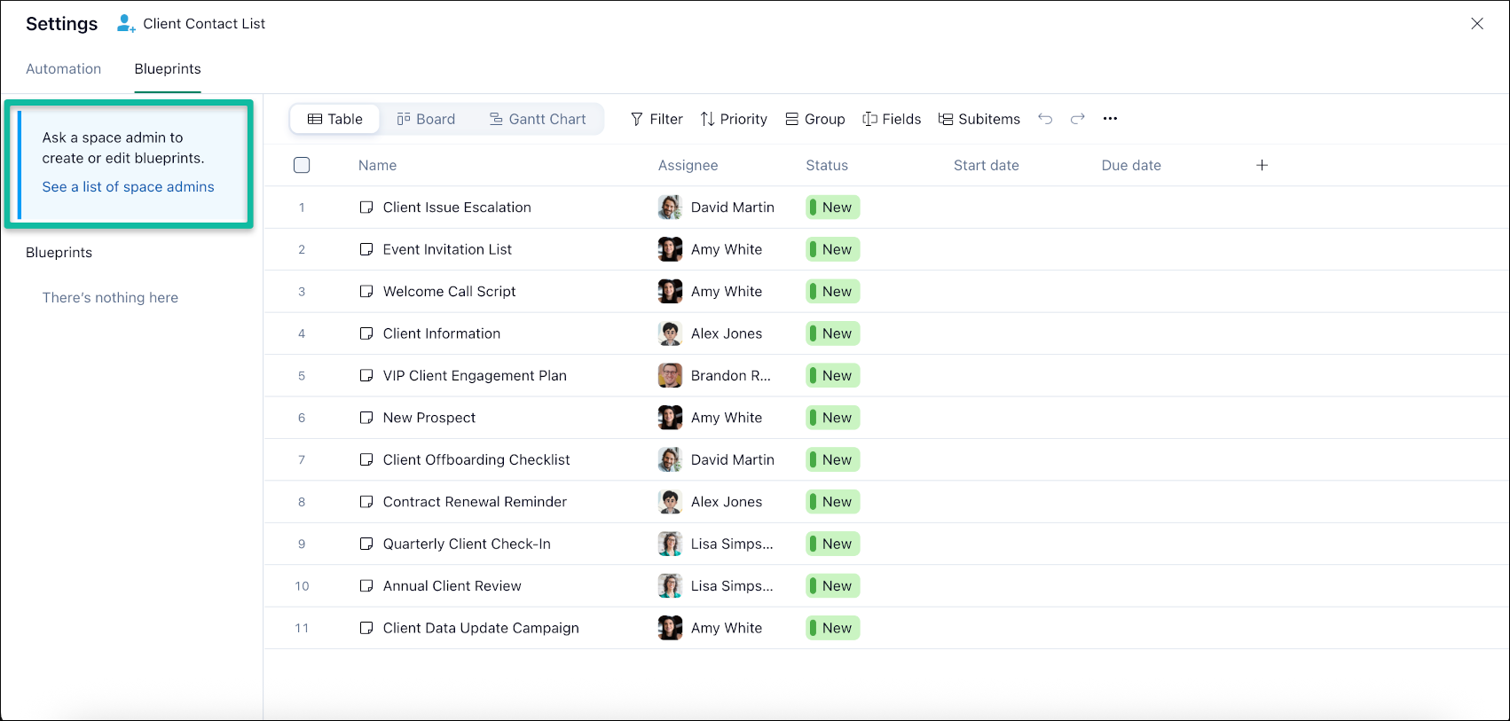Toggle the select-all checkbox in header

(302, 165)
